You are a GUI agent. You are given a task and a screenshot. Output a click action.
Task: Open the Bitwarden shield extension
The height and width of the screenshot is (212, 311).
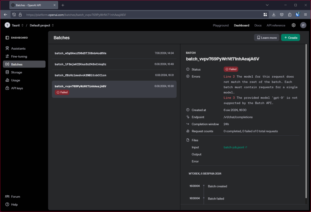[x=298, y=15]
